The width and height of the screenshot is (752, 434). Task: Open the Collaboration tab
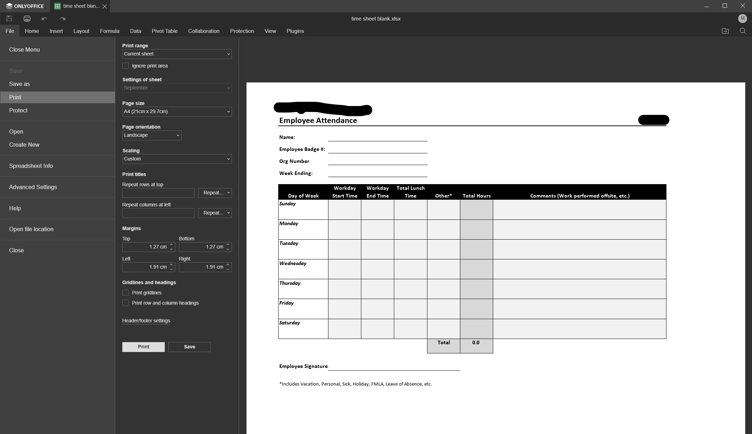coord(204,31)
